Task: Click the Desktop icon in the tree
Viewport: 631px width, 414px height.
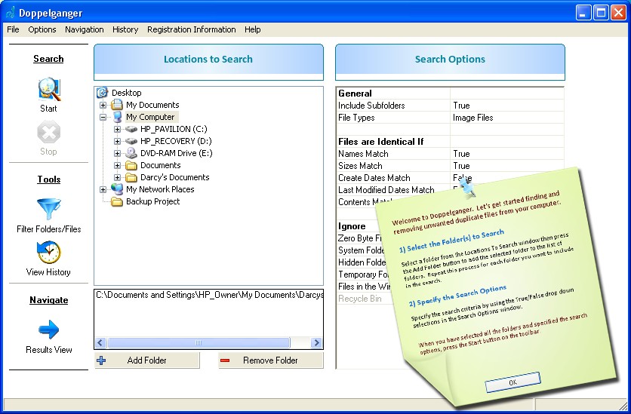Action: [x=102, y=93]
